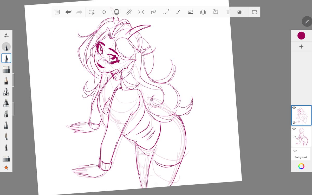This screenshot has width=312, height=195.
Task: Toggle transparency lock on top layer
Action: [294, 123]
